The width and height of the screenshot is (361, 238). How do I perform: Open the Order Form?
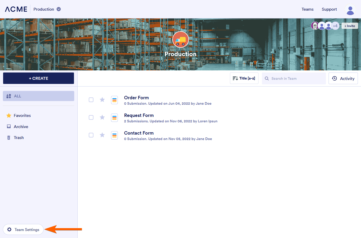tap(137, 98)
